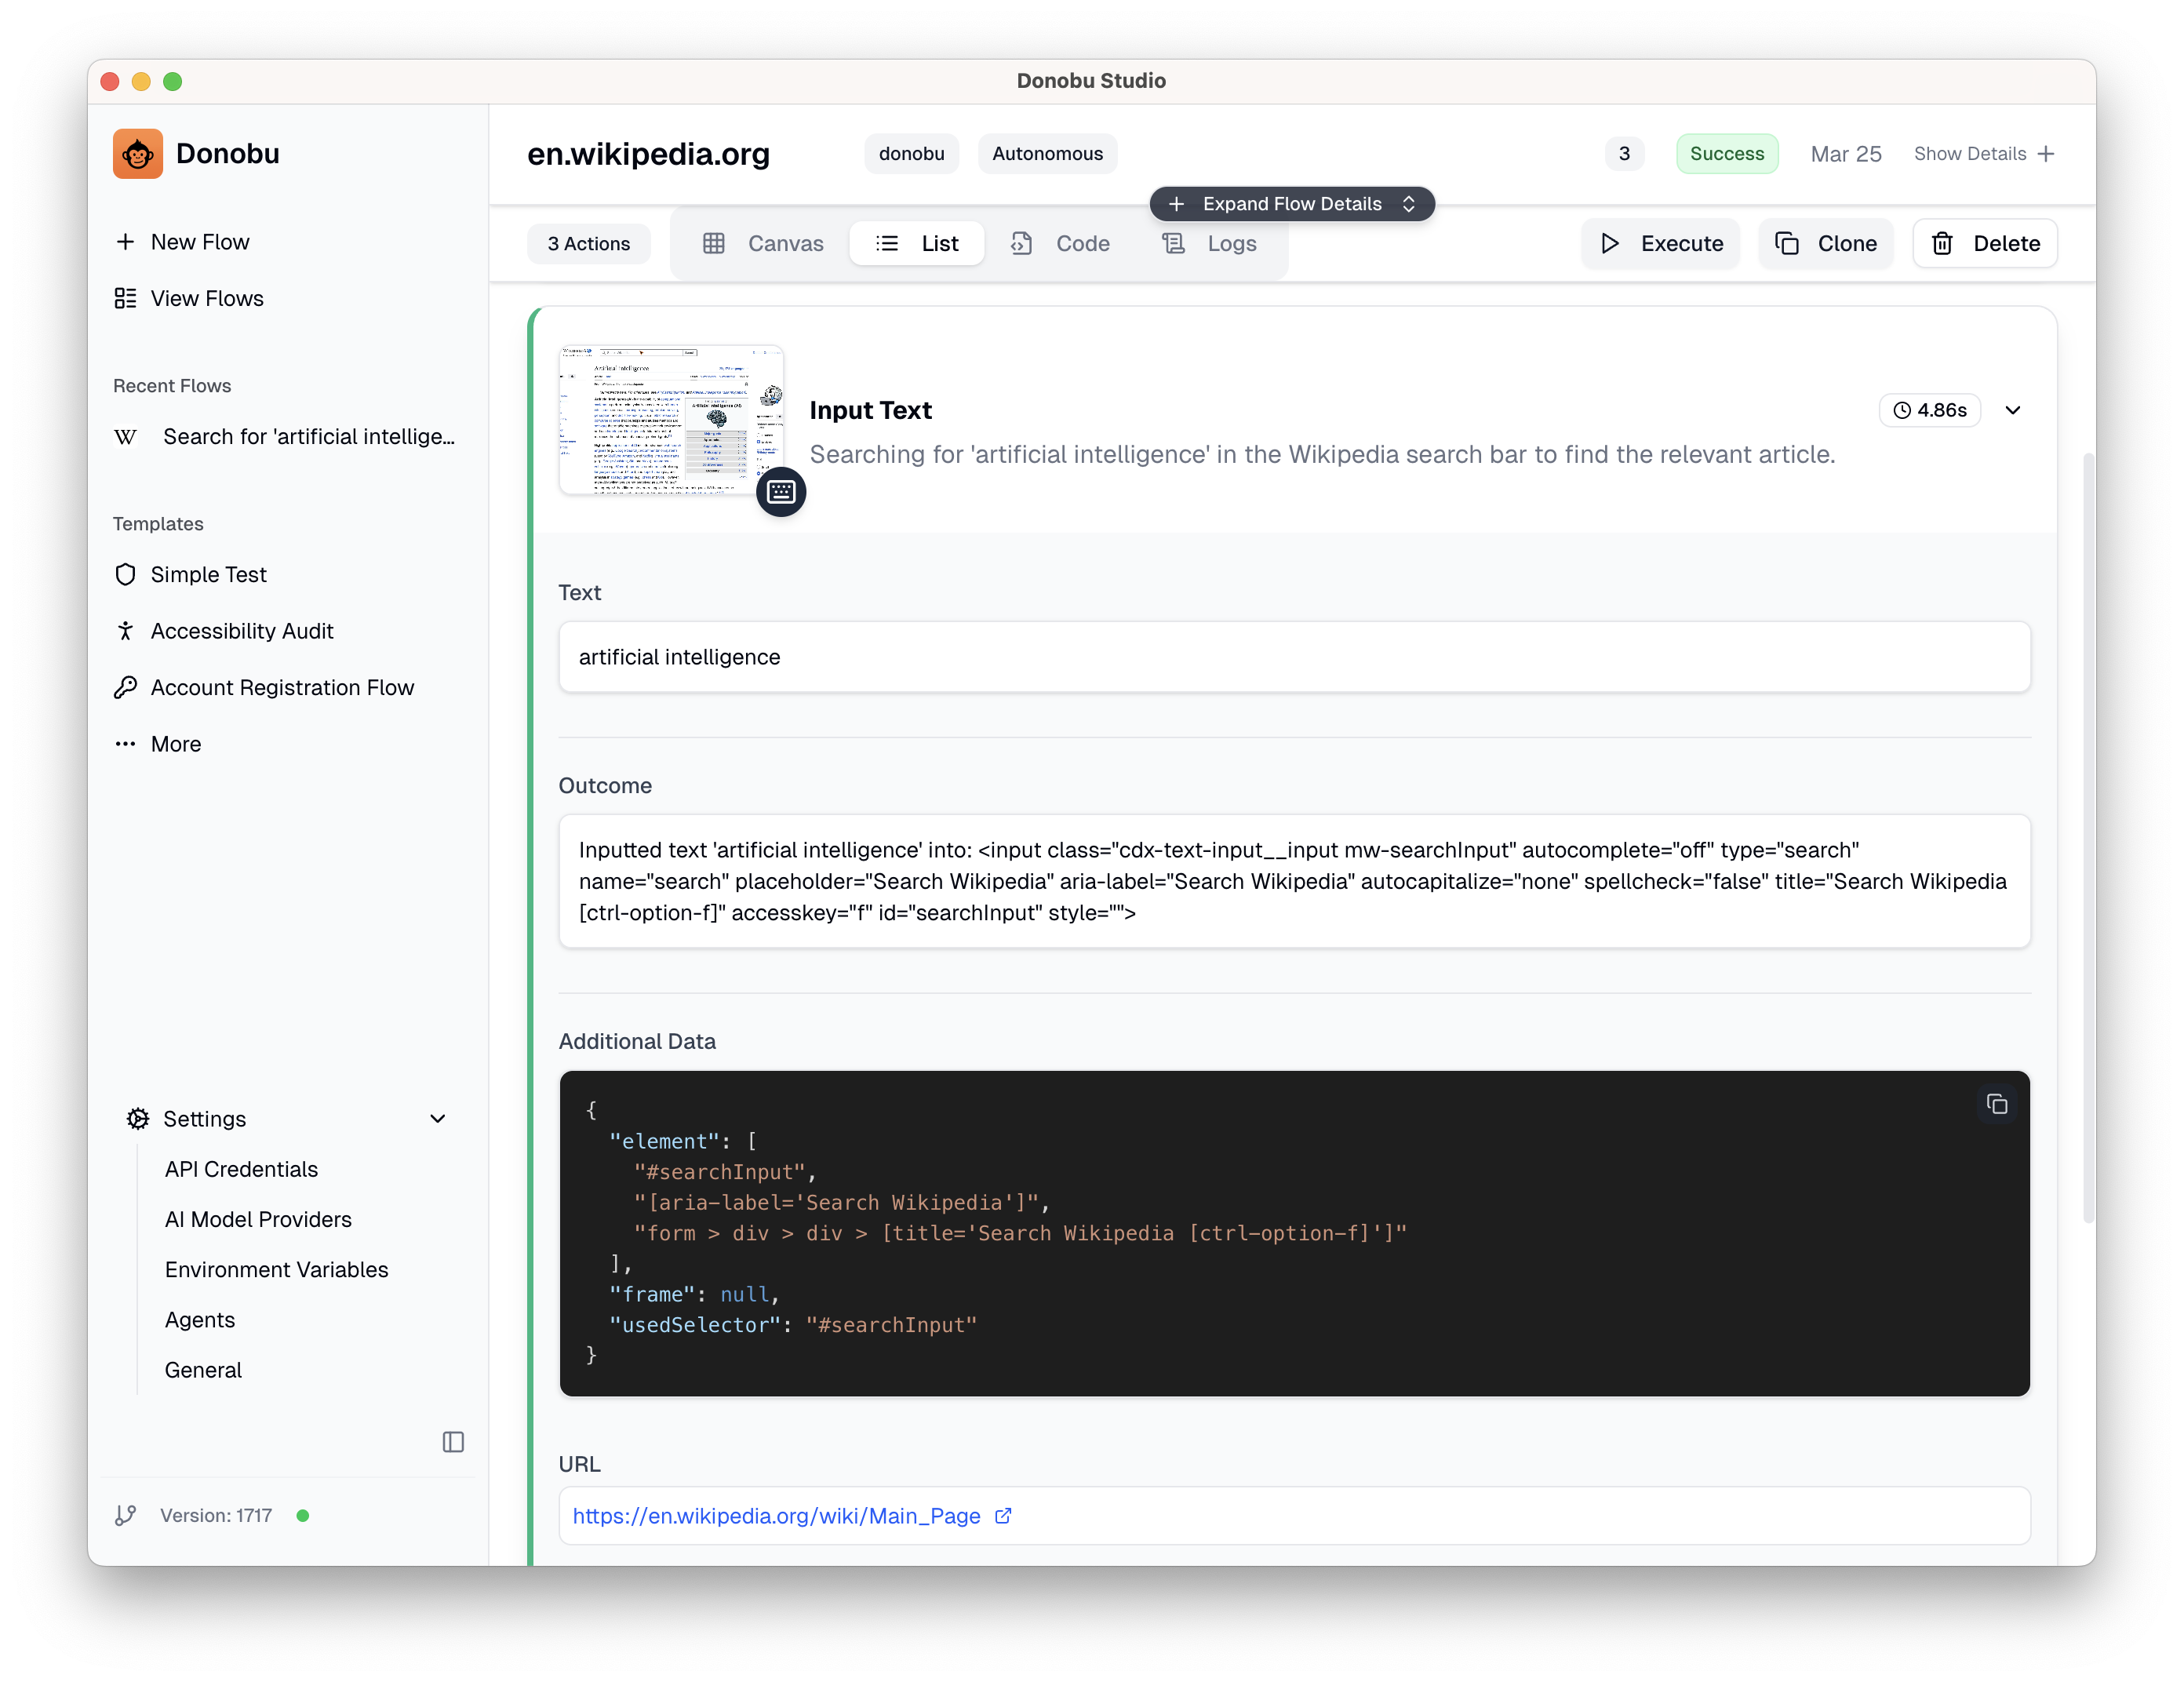
Task: Clone this flow
Action: tap(1826, 244)
